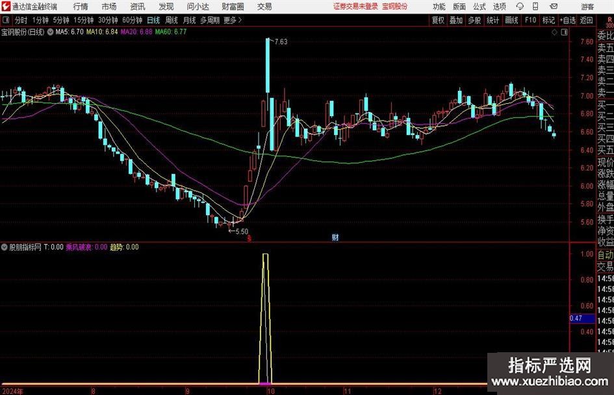Select the 月线 monthly period tab
The width and height of the screenshot is (614, 395).
190,20
